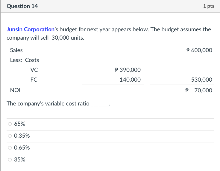The width and height of the screenshot is (220, 171).
Task: Click the 1 pts label
Action: tap(209, 6)
